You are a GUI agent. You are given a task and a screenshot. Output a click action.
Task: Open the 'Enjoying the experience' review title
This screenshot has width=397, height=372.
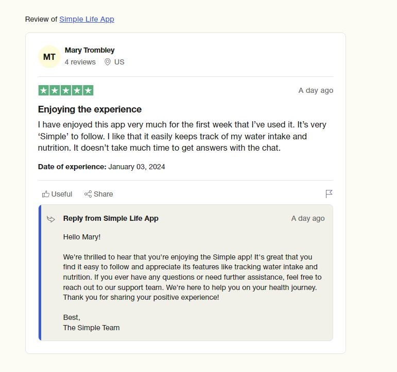[x=90, y=109]
